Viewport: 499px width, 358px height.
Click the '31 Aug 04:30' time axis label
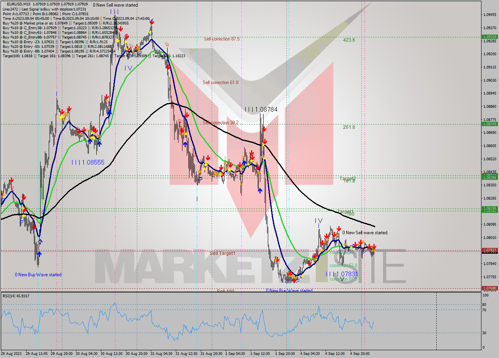(x=161, y=354)
